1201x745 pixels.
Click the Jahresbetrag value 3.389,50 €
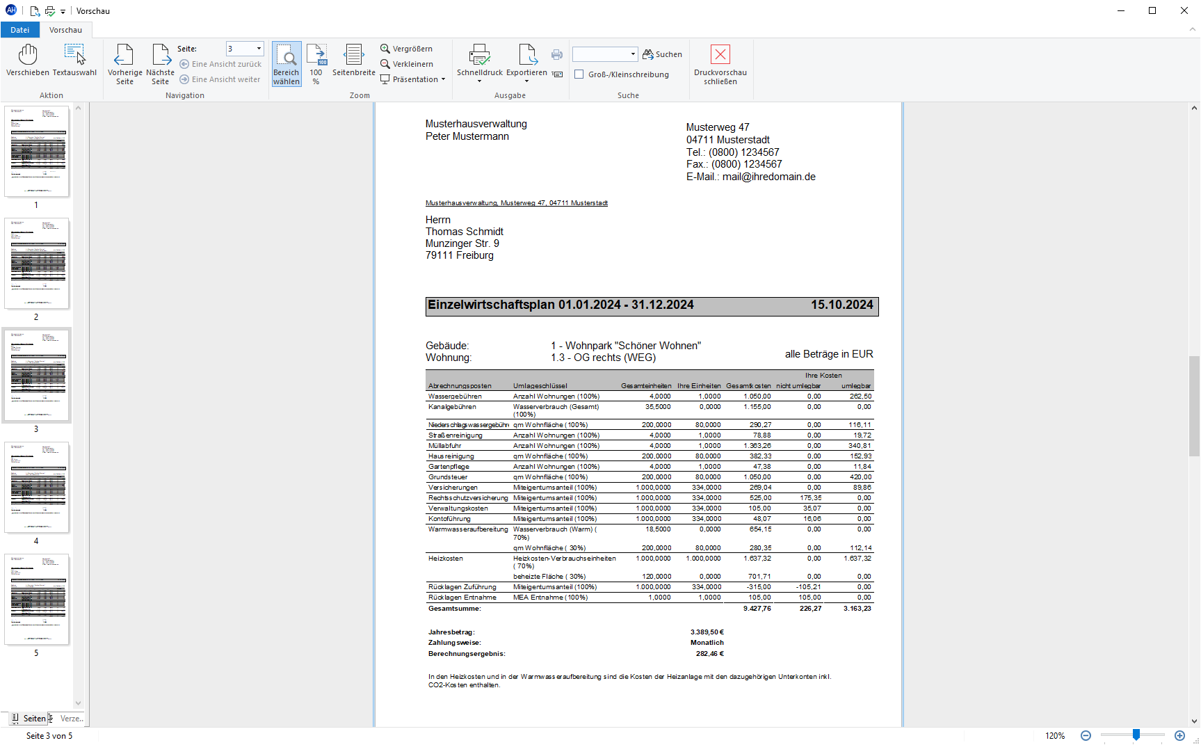coord(707,632)
